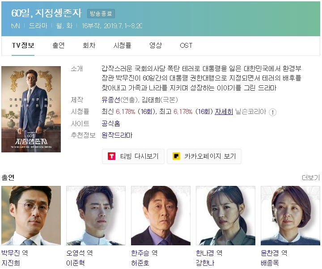Switch to the 회차 tab
This screenshot has width=322, height=269.
[89, 45]
